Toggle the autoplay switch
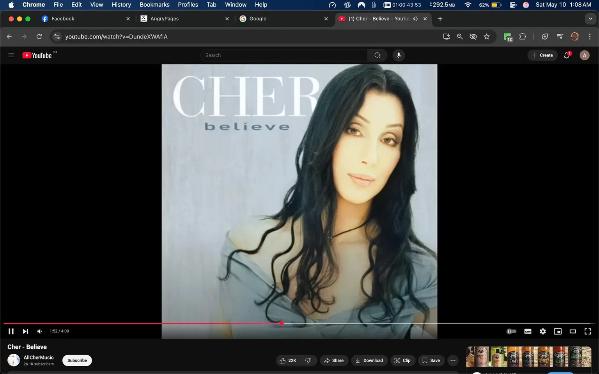This screenshot has height=374, width=599. 511,331
